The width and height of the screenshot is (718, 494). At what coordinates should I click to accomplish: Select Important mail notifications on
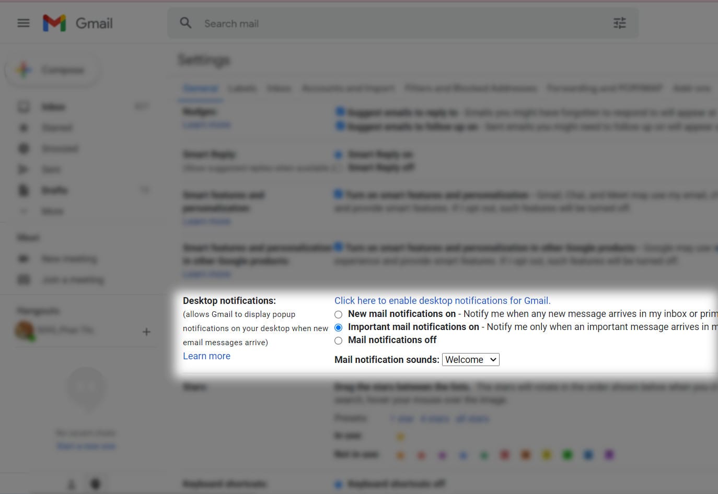tap(339, 327)
